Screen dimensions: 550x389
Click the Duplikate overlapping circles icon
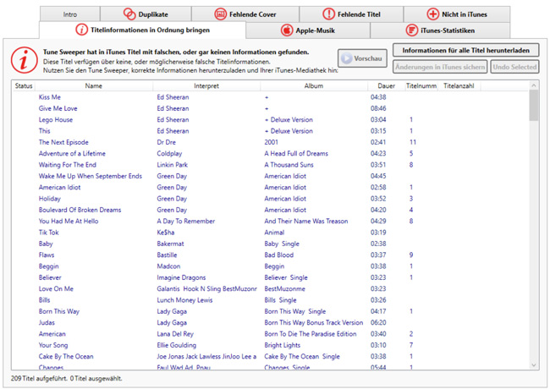click(x=129, y=14)
